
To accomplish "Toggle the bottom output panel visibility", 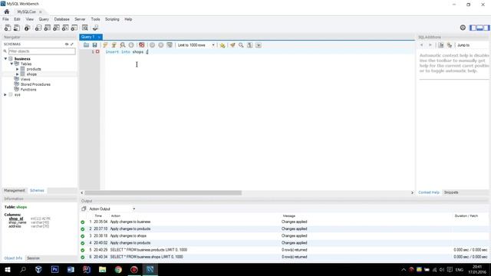I will (479, 28).
